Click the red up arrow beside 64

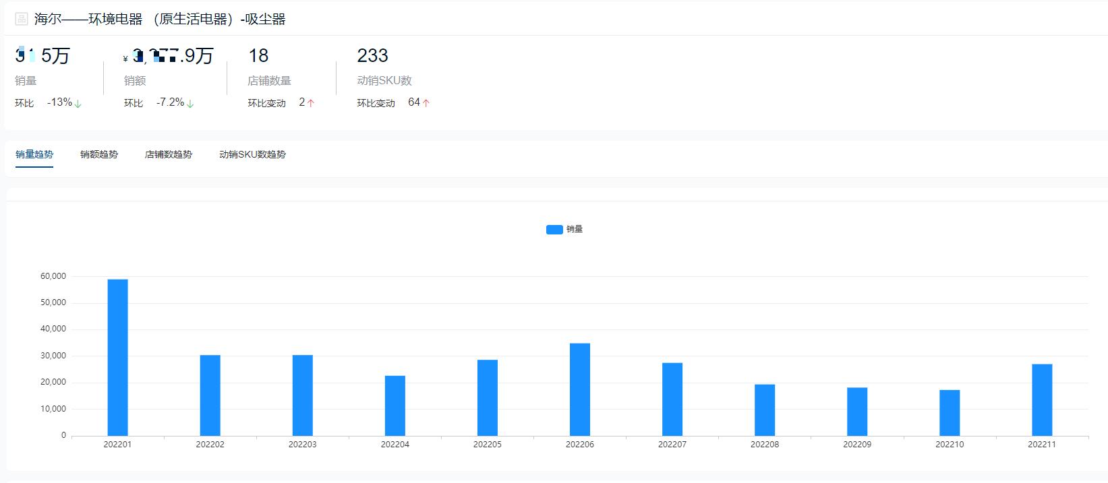(426, 103)
